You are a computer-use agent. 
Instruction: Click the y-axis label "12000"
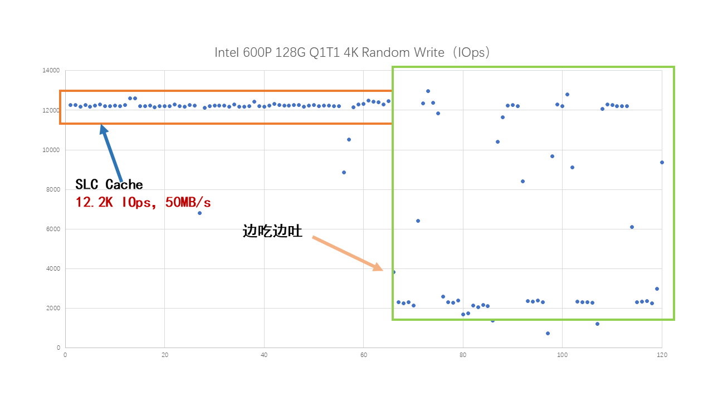(51, 110)
